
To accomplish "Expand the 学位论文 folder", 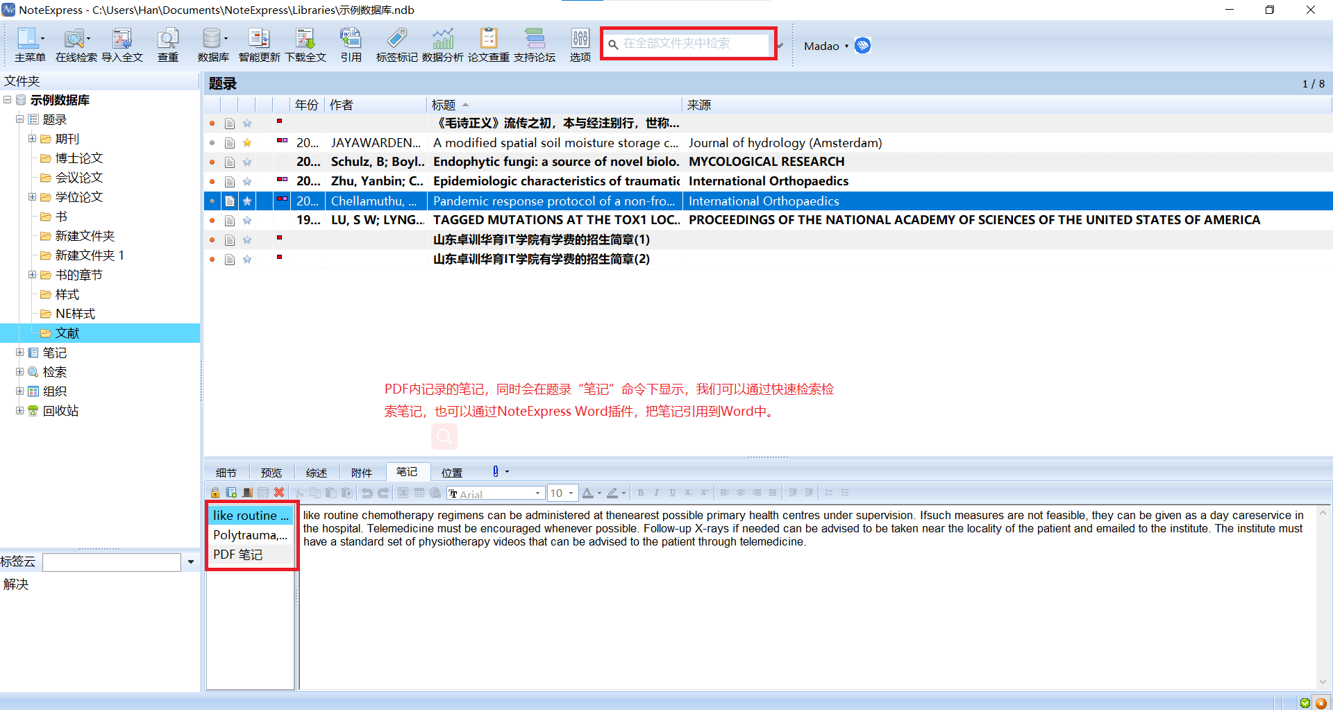I will (x=33, y=197).
